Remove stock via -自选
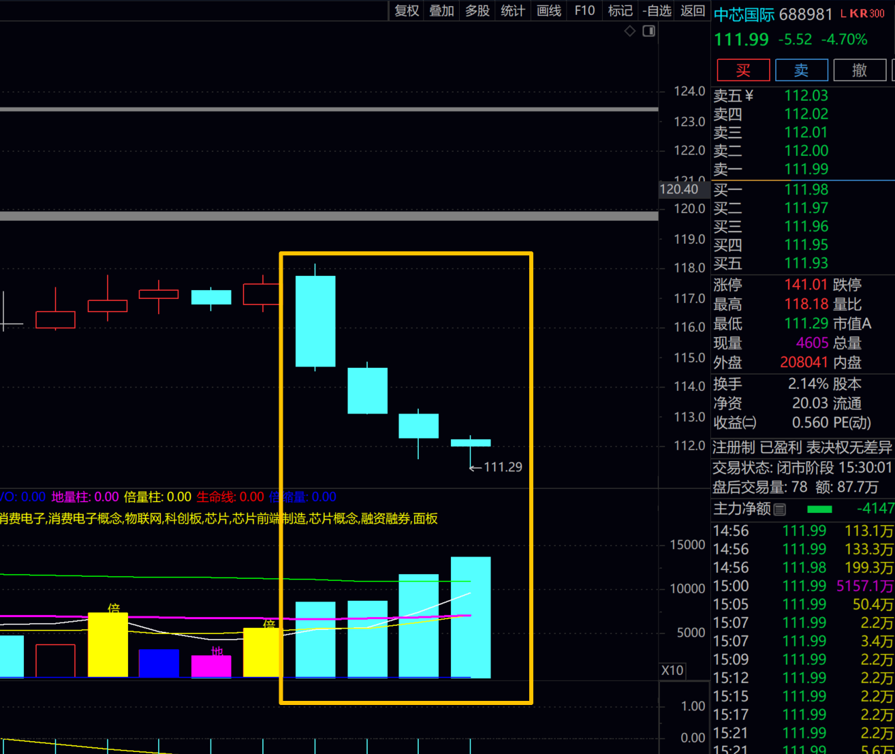The image size is (895, 754). click(657, 11)
